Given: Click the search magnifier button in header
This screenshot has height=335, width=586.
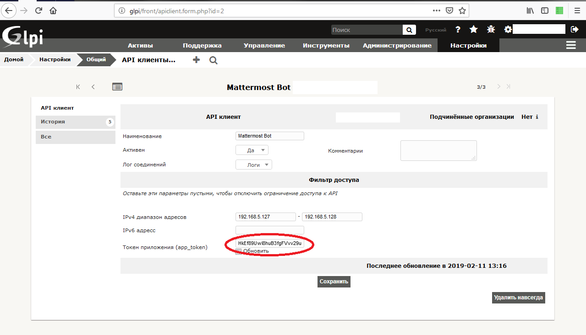Looking at the screenshot, I should (409, 30).
